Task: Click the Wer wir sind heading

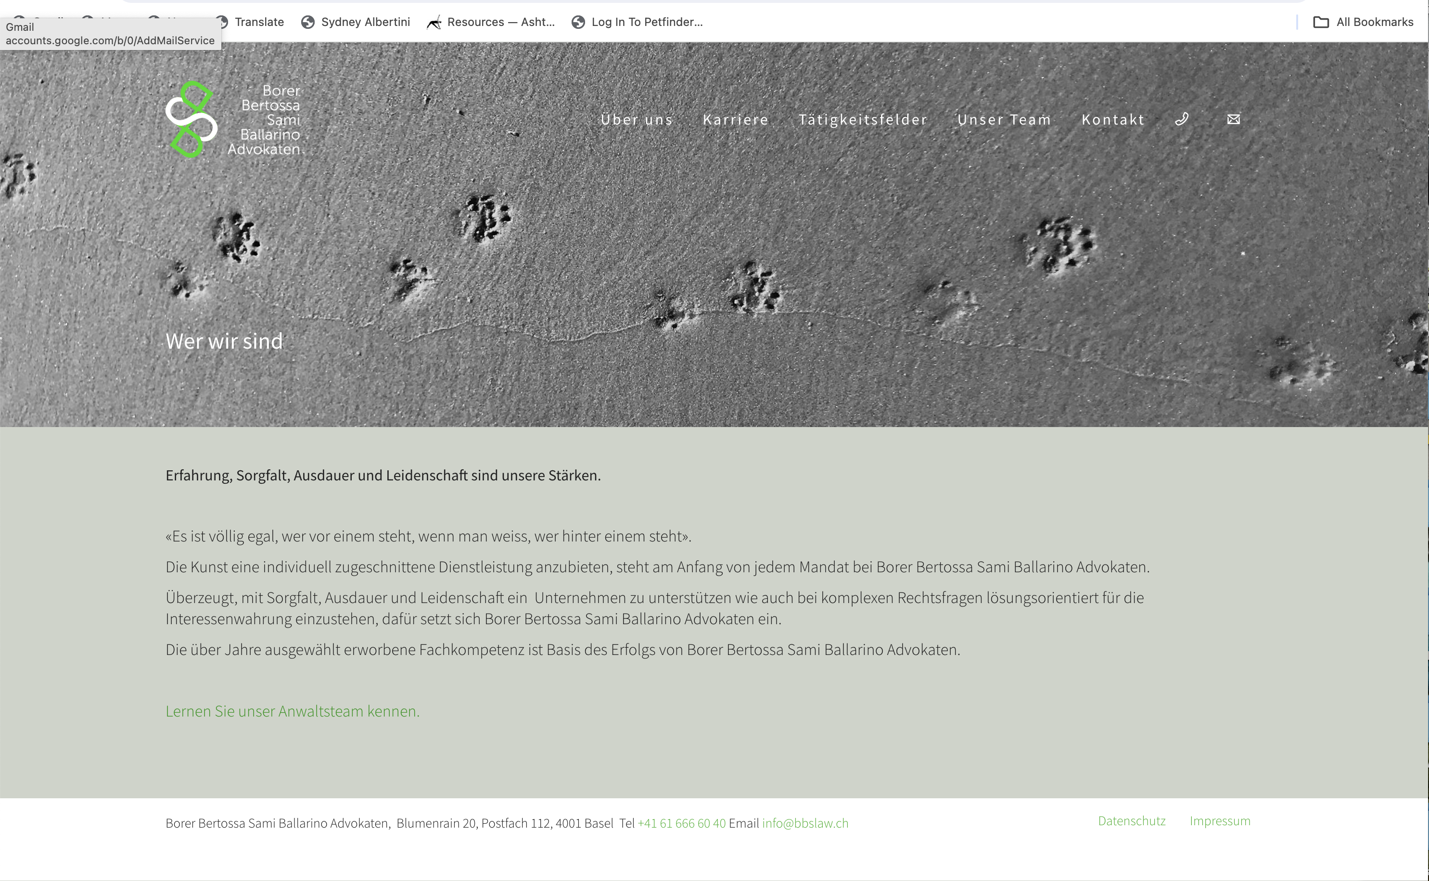Action: coord(224,341)
